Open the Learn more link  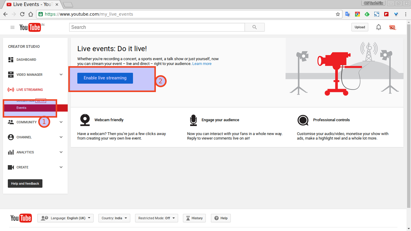(x=202, y=64)
